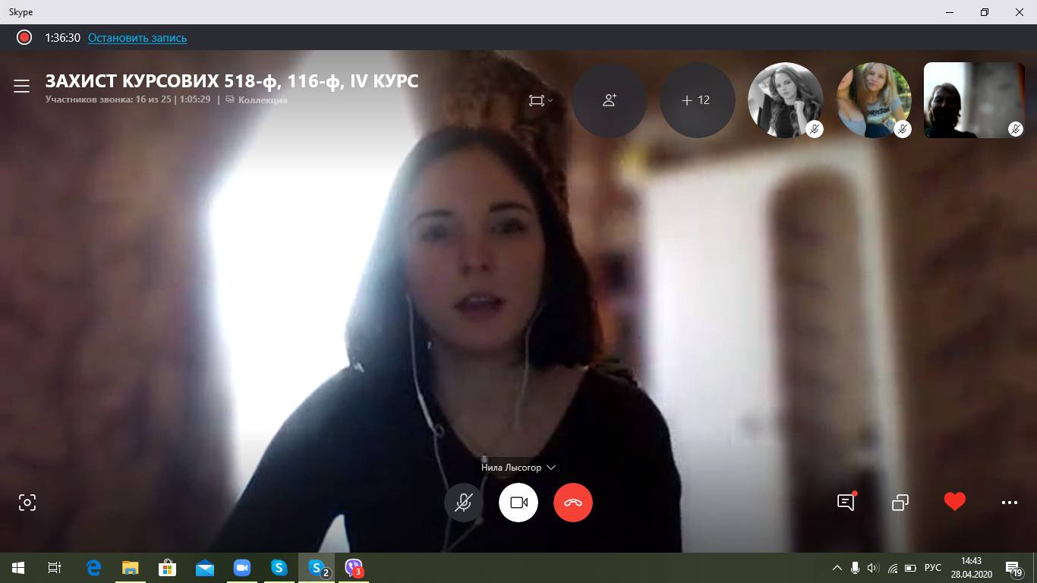Click the share screen icon

pos(900,503)
